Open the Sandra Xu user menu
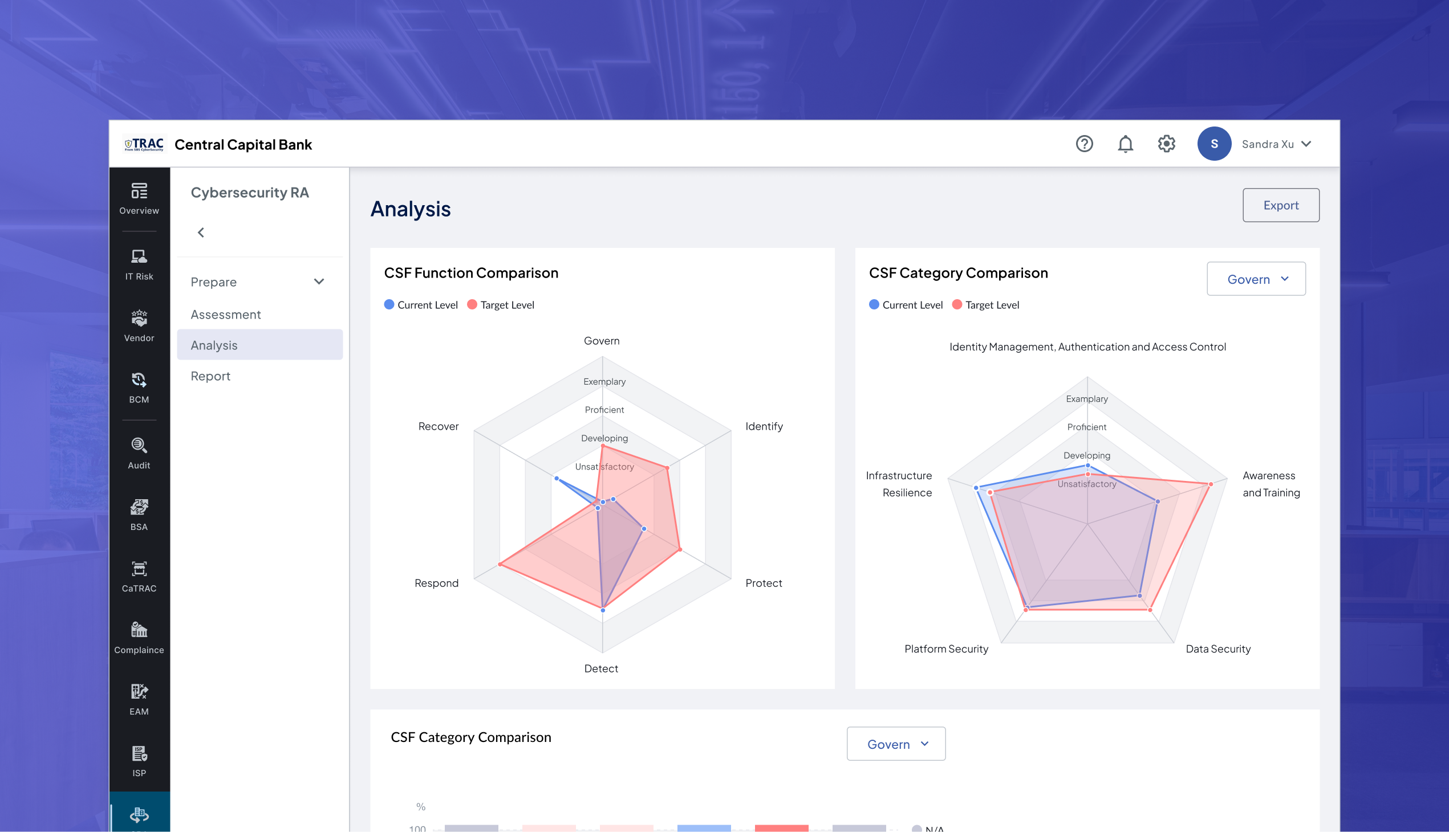Image resolution: width=1449 pixels, height=832 pixels. [x=1276, y=144]
